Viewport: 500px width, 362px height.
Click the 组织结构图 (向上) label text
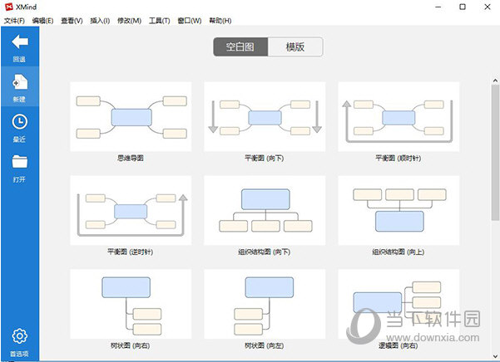(x=399, y=252)
